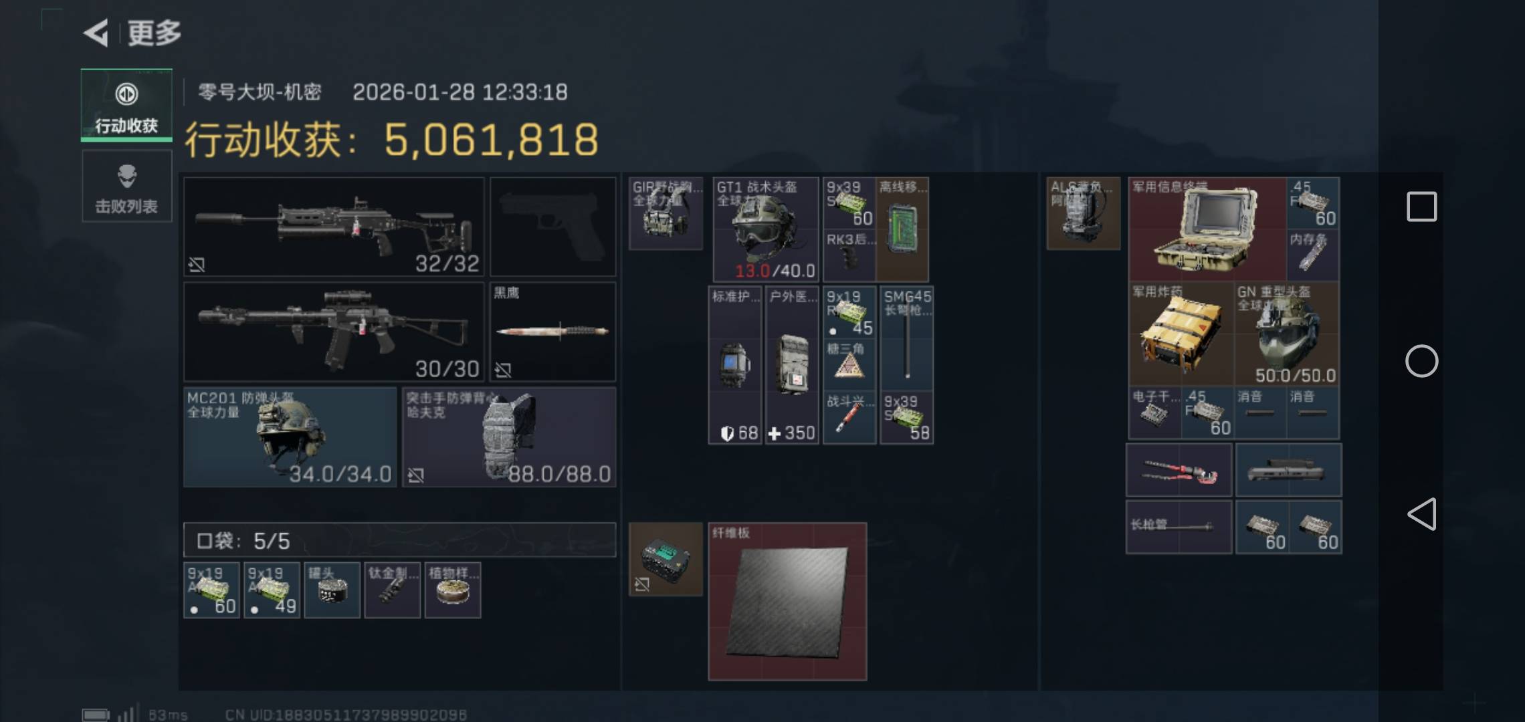
Task: Tap the Android recent apps square button
Action: coord(1421,206)
